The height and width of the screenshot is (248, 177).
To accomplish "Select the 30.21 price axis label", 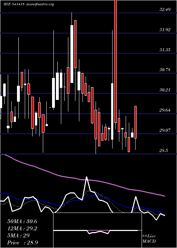I will [x=165, y=90].
